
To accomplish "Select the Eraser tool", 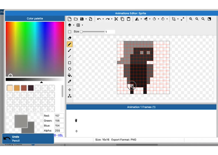I will point(70,38).
